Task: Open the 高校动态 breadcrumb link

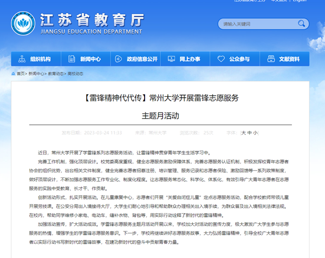Action: [75, 73]
